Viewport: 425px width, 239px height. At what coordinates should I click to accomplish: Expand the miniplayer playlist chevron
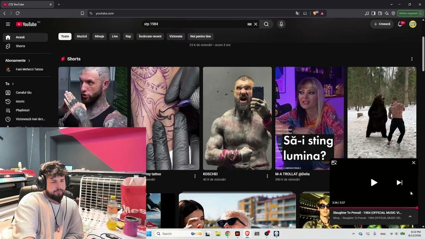point(410,216)
